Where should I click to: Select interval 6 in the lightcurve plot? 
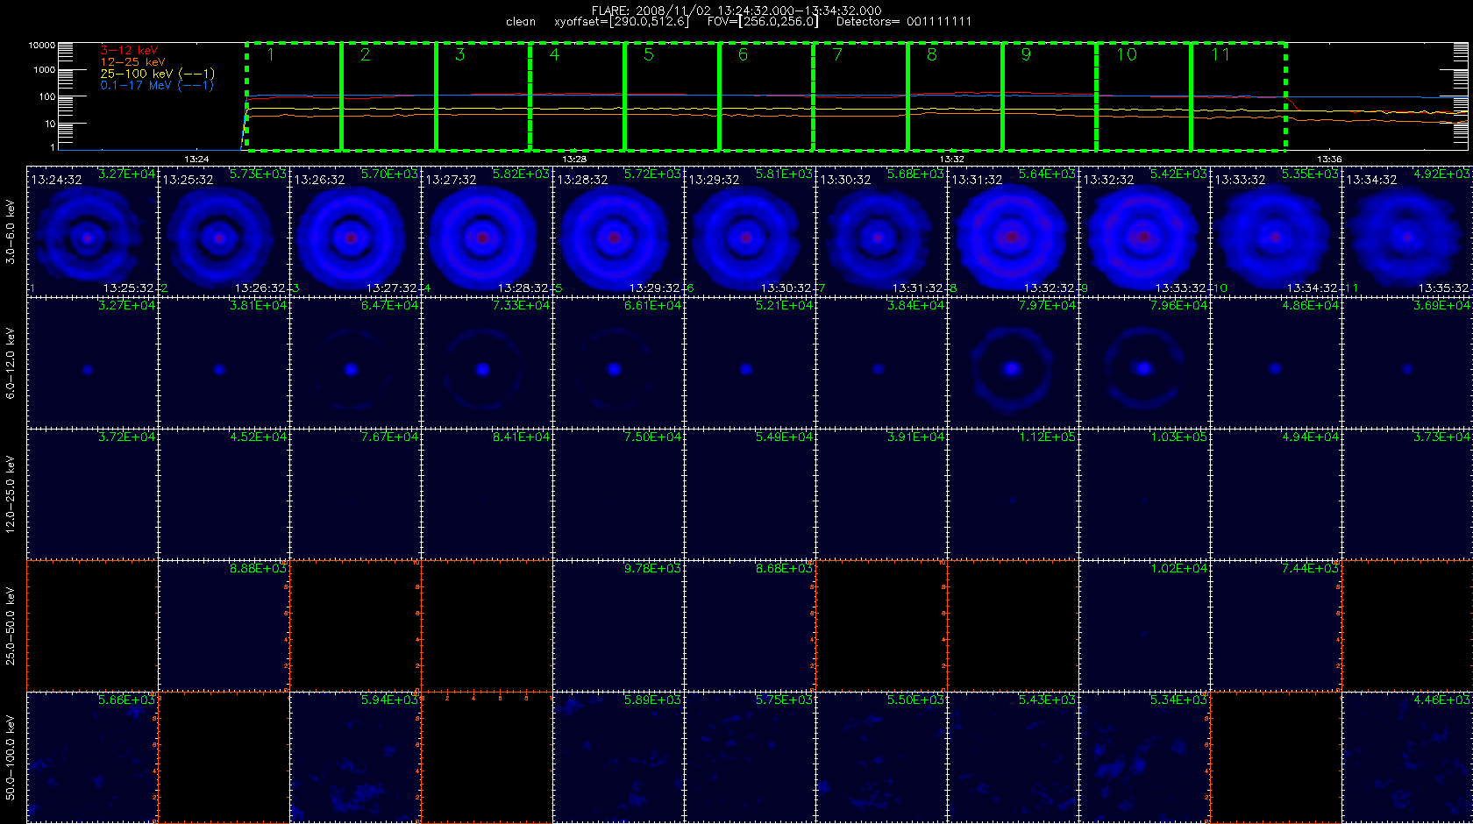click(x=766, y=96)
